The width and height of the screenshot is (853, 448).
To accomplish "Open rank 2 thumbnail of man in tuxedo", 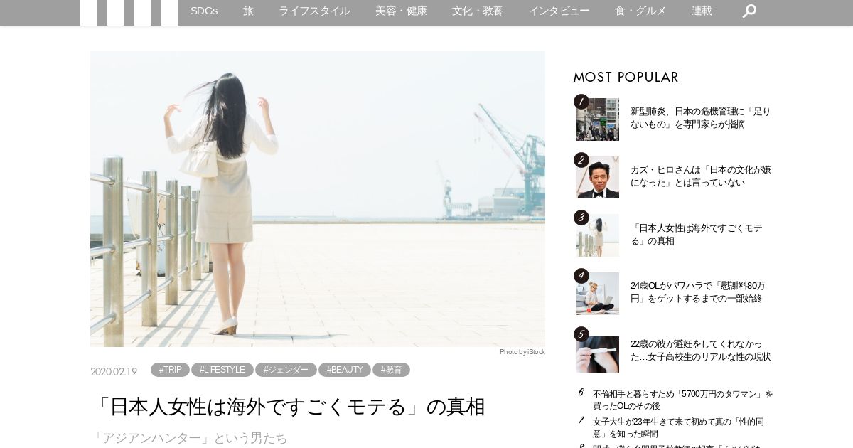I will coord(598,178).
